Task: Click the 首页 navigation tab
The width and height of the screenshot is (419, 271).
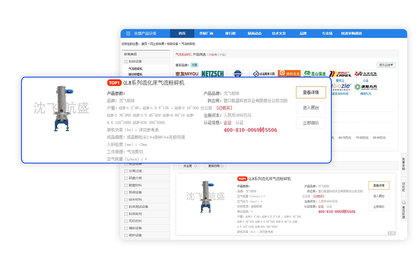Action: [x=182, y=33]
